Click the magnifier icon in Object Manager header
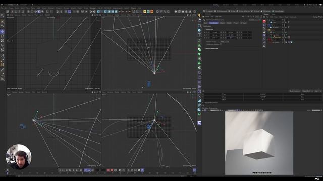The width and height of the screenshot is (323, 181). point(314,17)
